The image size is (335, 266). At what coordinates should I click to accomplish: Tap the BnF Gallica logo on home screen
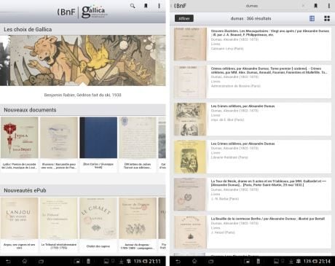82,12
